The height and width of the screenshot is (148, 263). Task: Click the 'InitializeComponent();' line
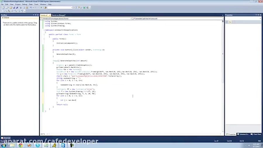[x=67, y=43]
